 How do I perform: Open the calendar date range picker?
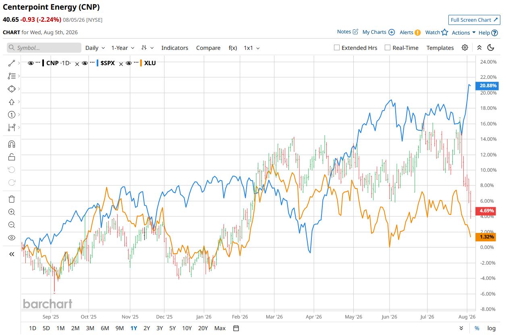point(236,328)
